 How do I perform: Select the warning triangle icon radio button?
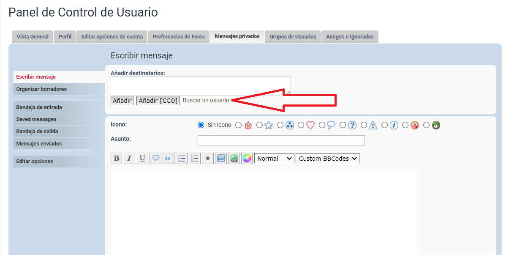(x=364, y=125)
